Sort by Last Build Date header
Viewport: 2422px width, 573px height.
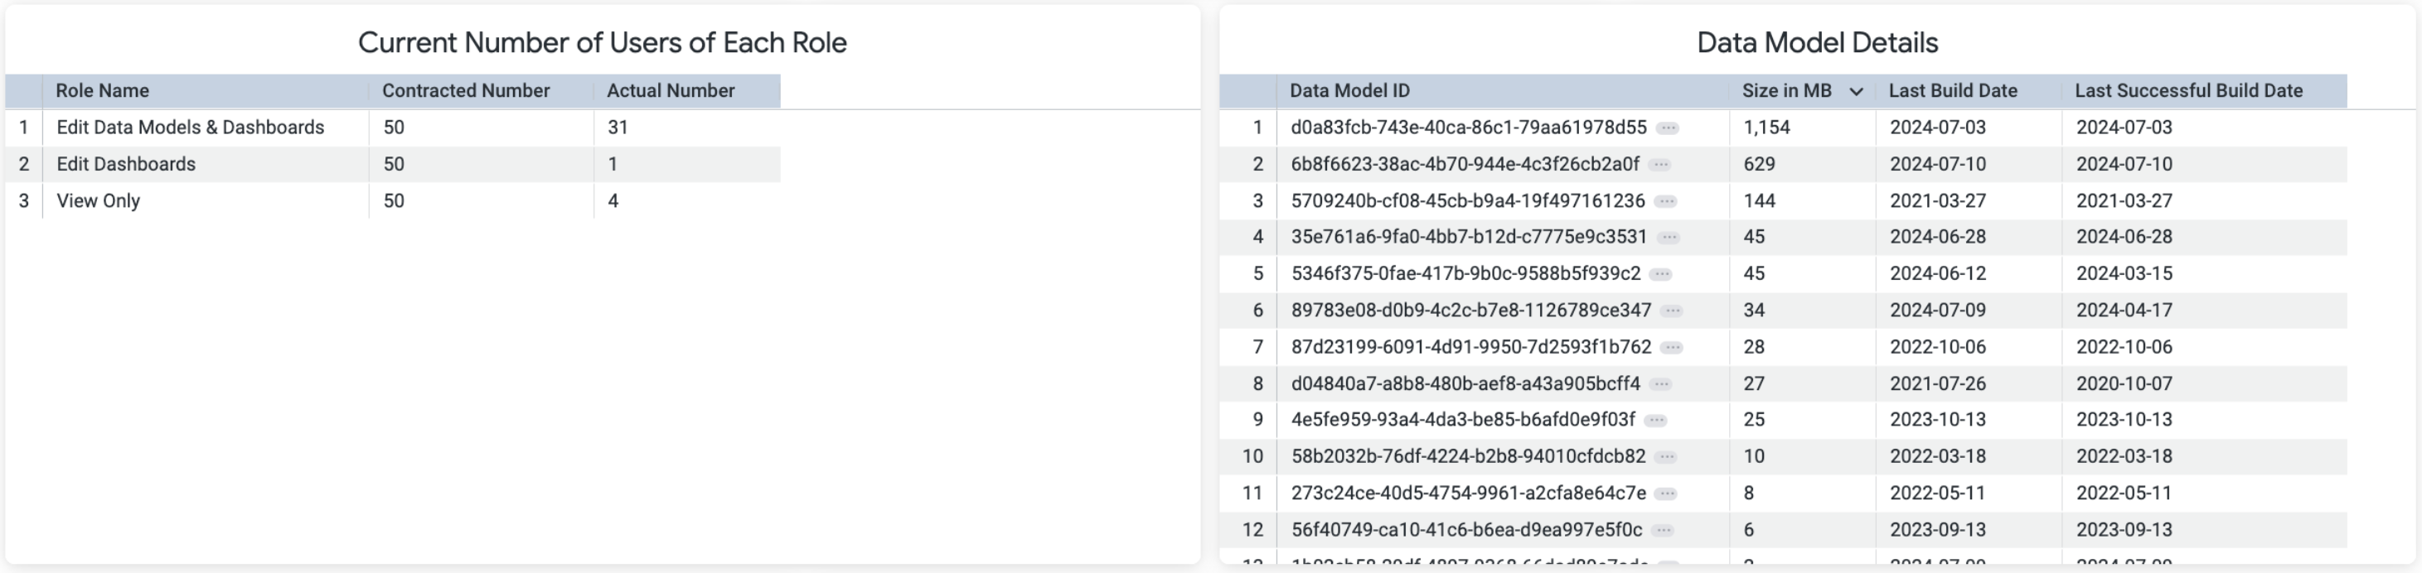coord(1953,91)
